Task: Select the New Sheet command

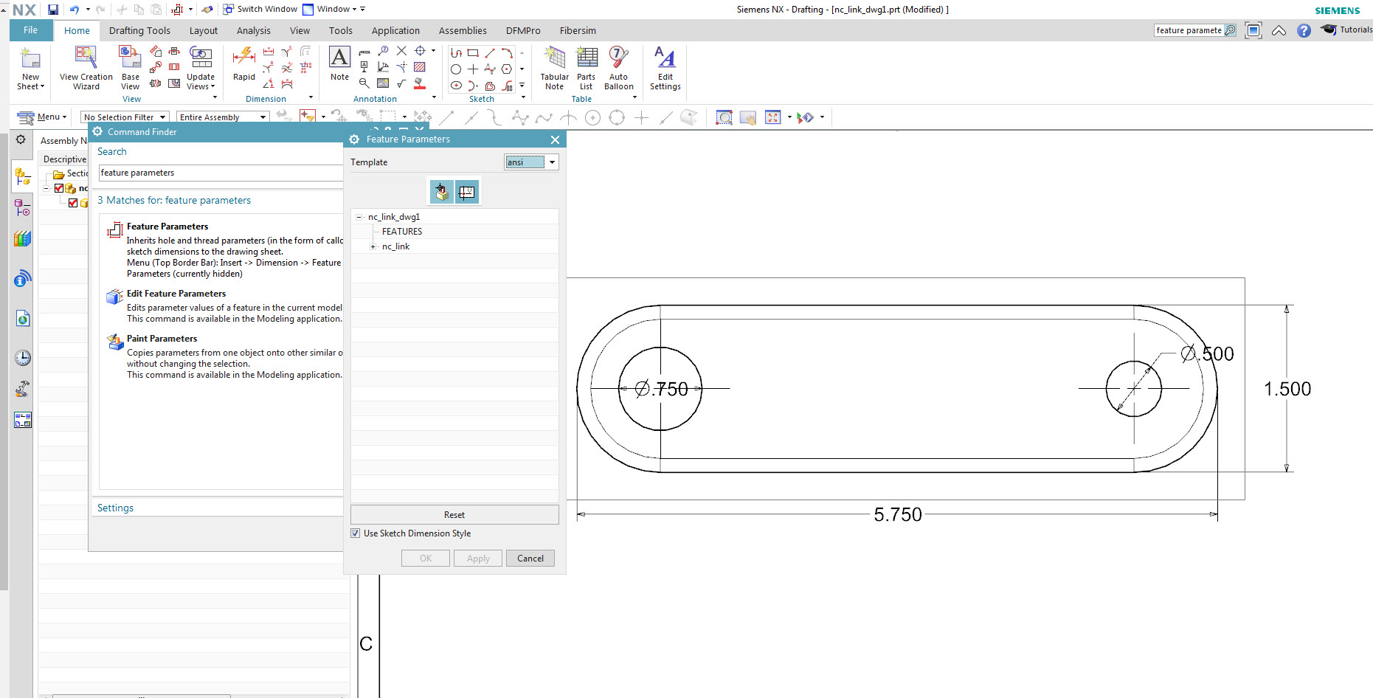Action: click(29, 66)
